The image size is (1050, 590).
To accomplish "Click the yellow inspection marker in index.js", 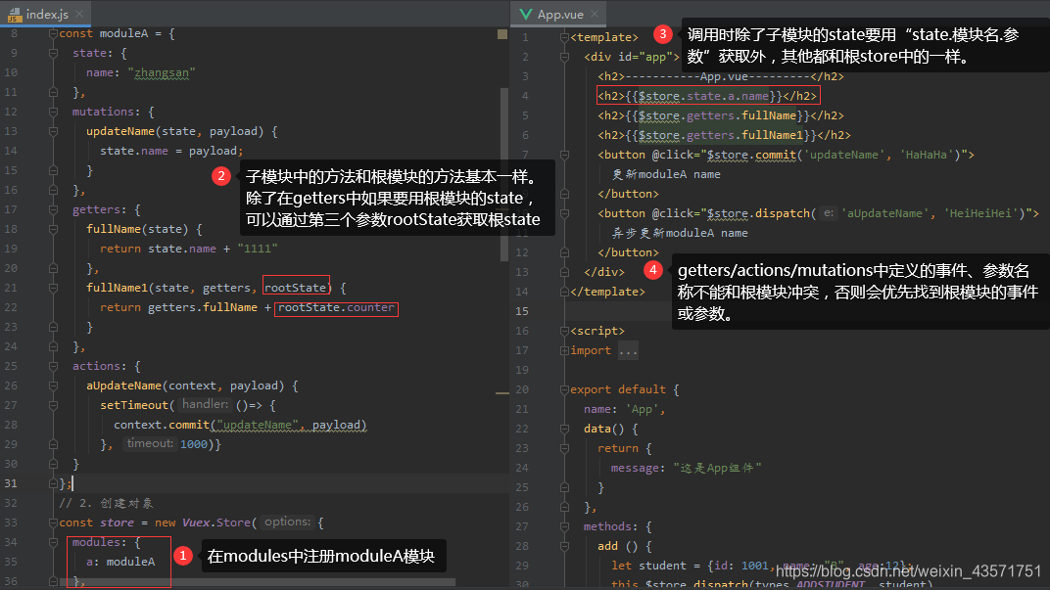I will coord(502,33).
